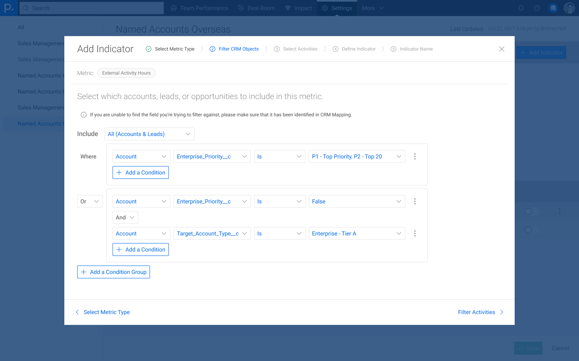Switch to the Filter CRM Objects step
Viewport: 579px width, 361px height.
[x=234, y=49]
